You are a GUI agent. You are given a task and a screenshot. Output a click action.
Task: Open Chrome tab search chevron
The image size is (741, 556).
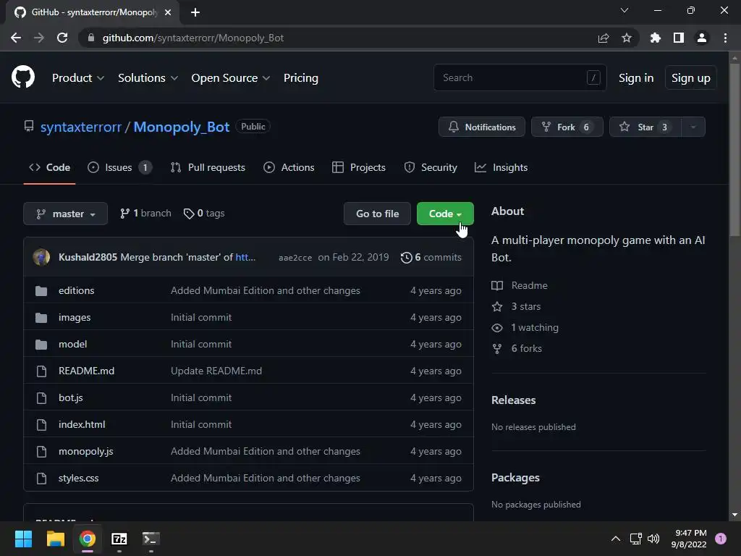point(624,10)
